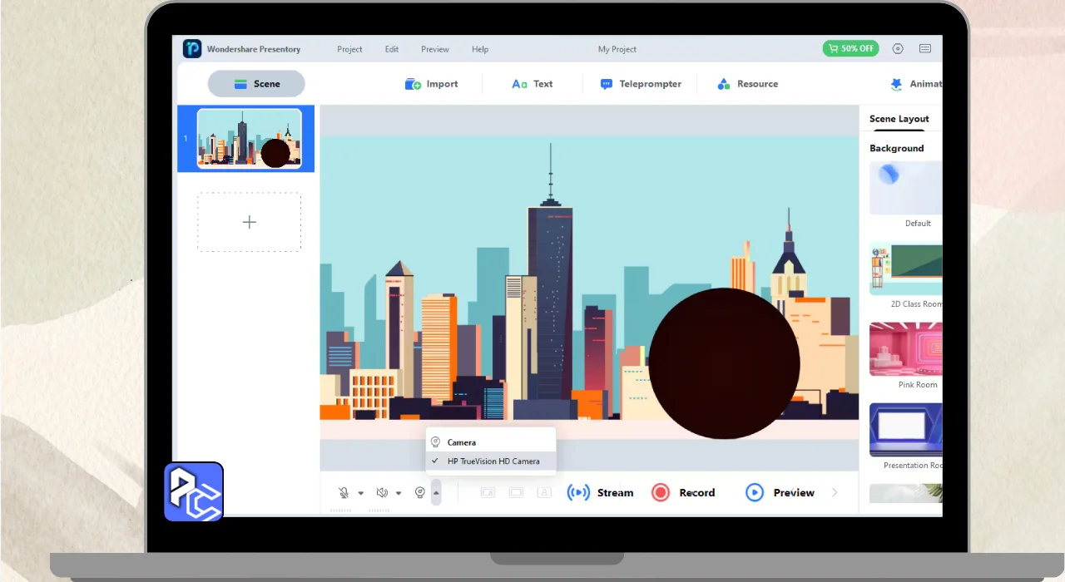This screenshot has height=582, width=1065.
Task: Click the Background section heading
Action: pos(897,148)
